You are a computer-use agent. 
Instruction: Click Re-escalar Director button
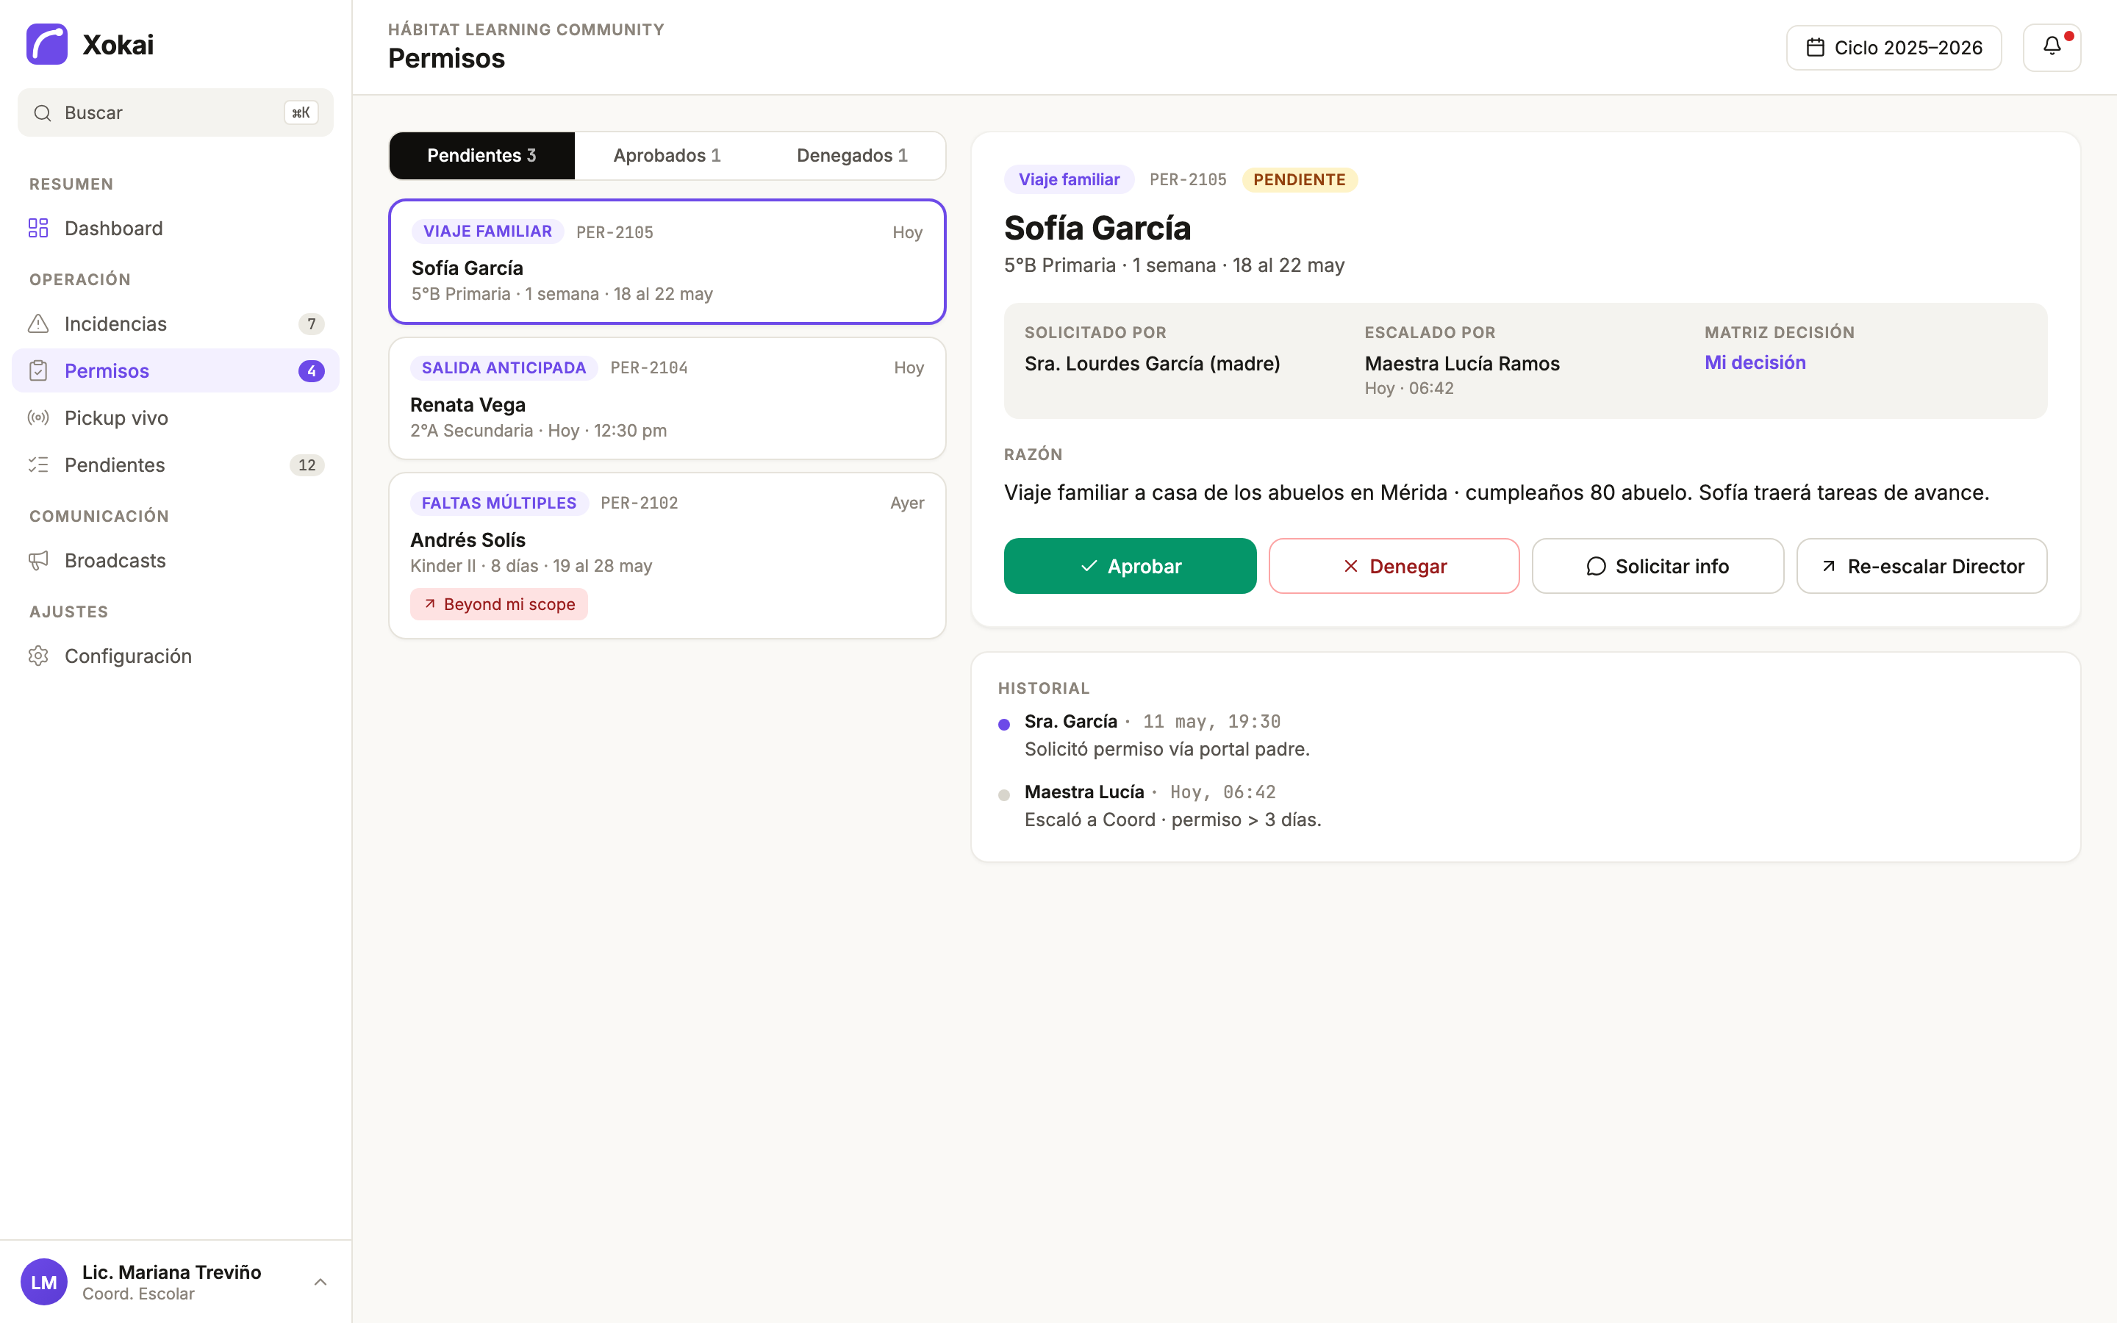point(1922,566)
